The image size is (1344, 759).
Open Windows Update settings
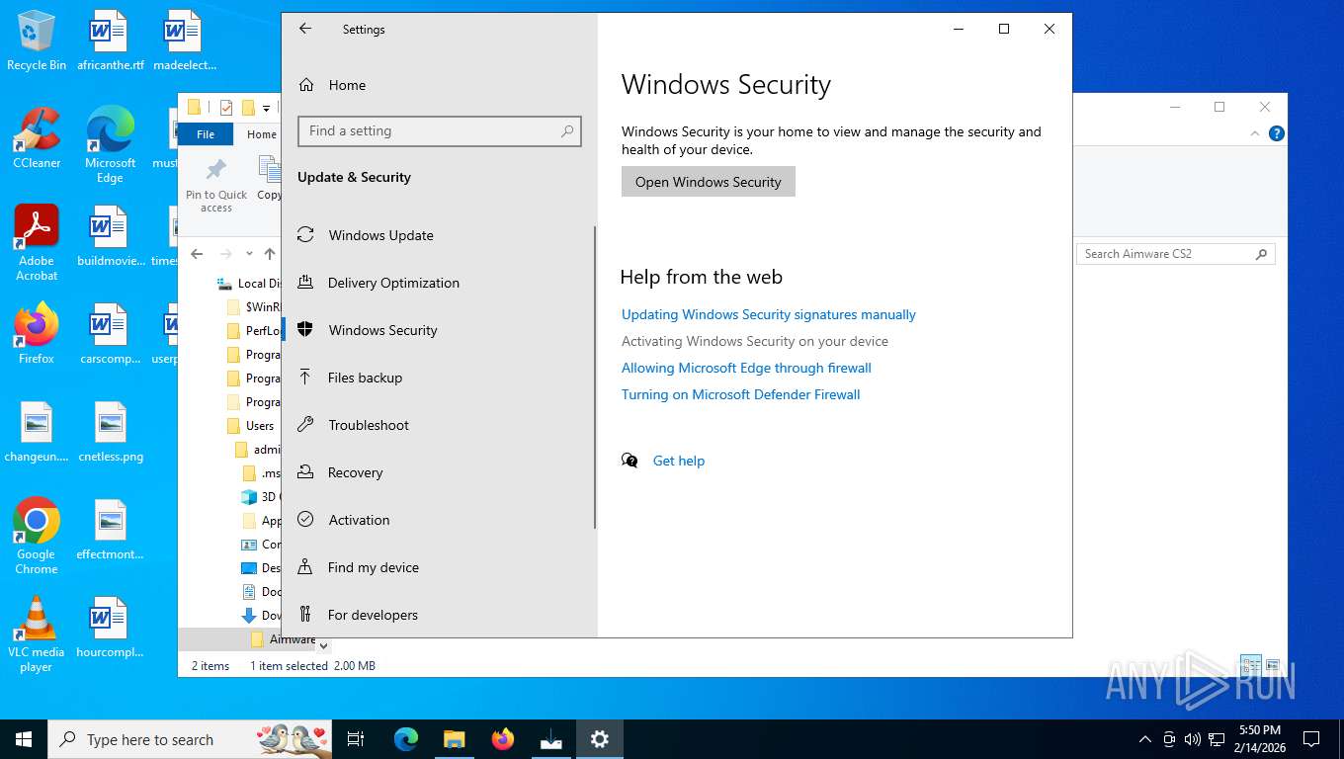pyautogui.click(x=380, y=235)
